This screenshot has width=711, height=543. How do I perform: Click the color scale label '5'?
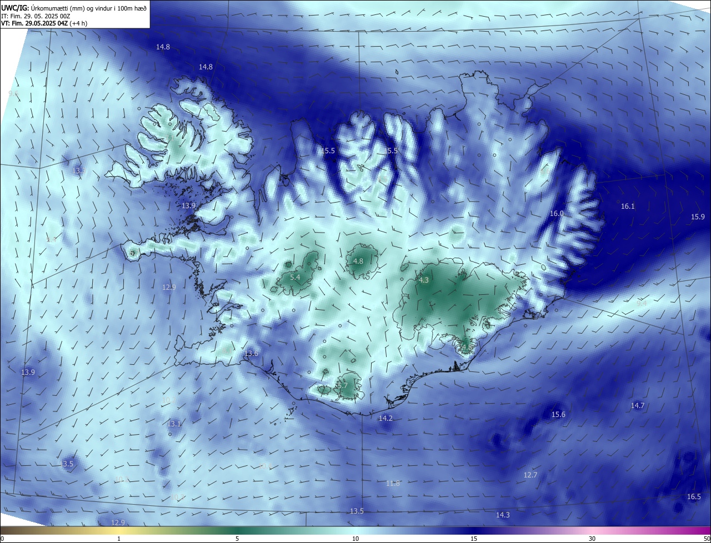click(237, 539)
